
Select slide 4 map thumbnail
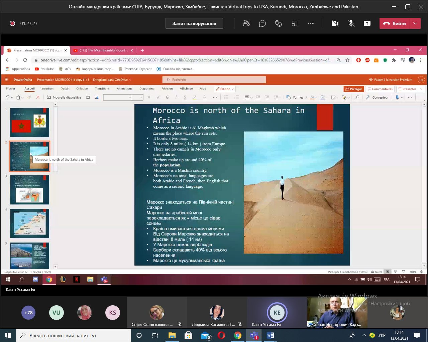pyautogui.click(x=29, y=223)
